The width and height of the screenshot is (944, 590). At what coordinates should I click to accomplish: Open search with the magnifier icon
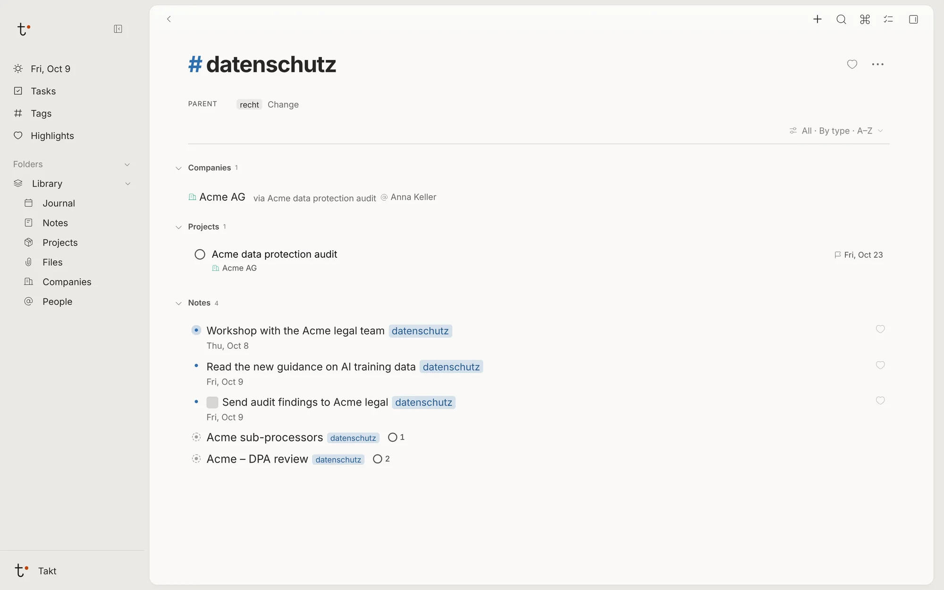click(x=841, y=19)
